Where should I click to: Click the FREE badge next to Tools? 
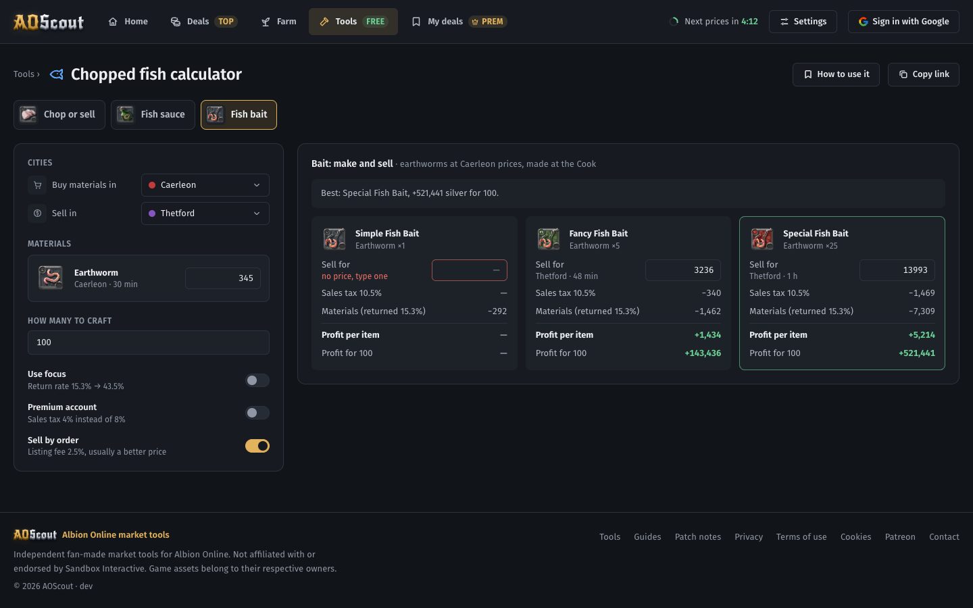pos(375,22)
